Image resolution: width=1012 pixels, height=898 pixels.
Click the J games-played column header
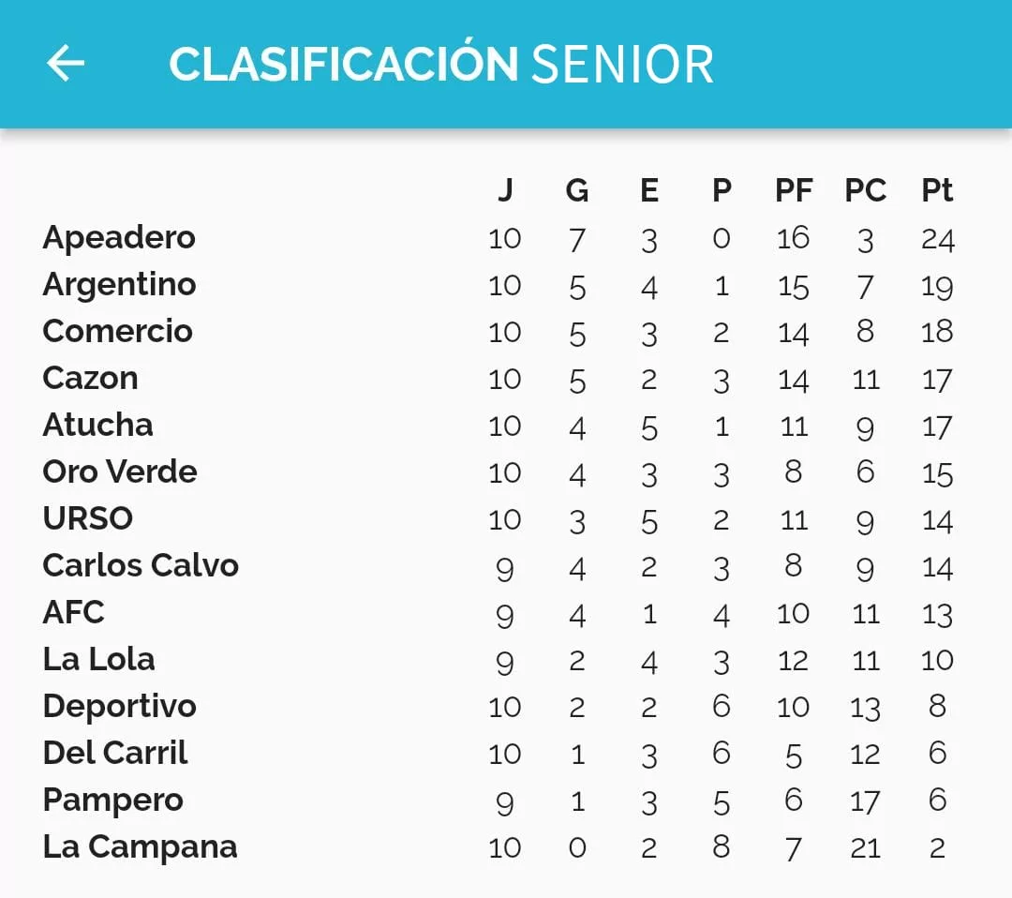[x=505, y=190]
